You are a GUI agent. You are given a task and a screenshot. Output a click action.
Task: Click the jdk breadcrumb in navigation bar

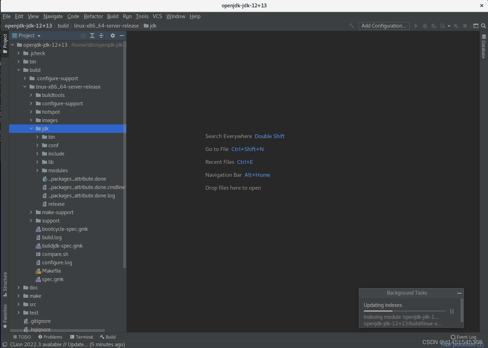(150, 26)
